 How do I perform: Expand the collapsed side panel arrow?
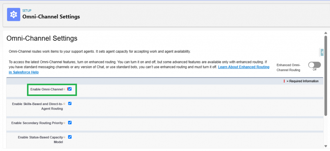(322, 52)
